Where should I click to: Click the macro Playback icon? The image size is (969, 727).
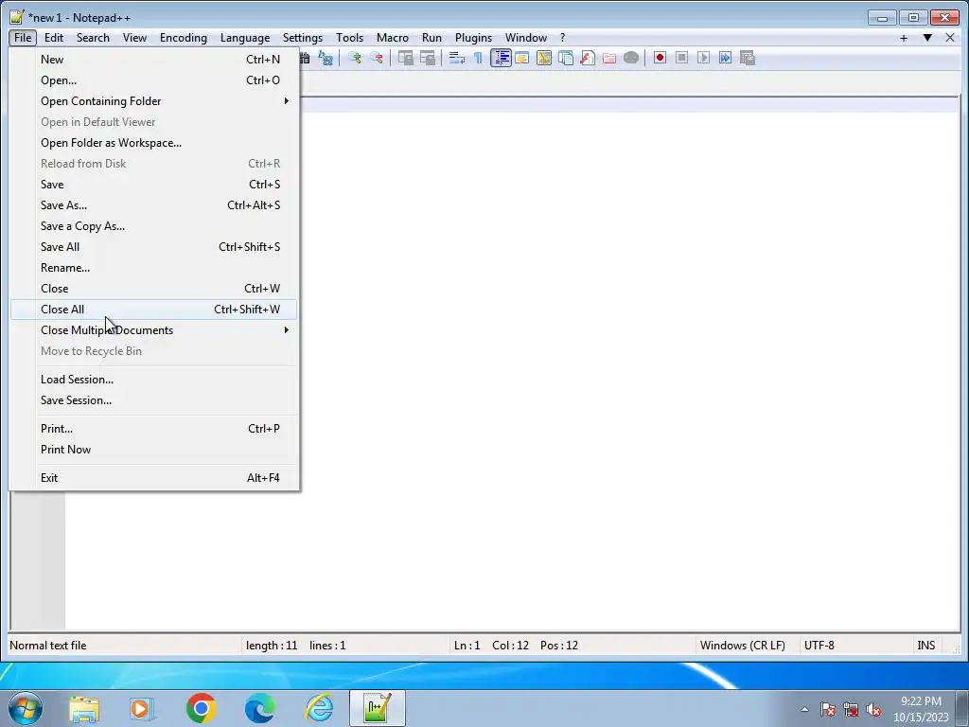pos(703,58)
